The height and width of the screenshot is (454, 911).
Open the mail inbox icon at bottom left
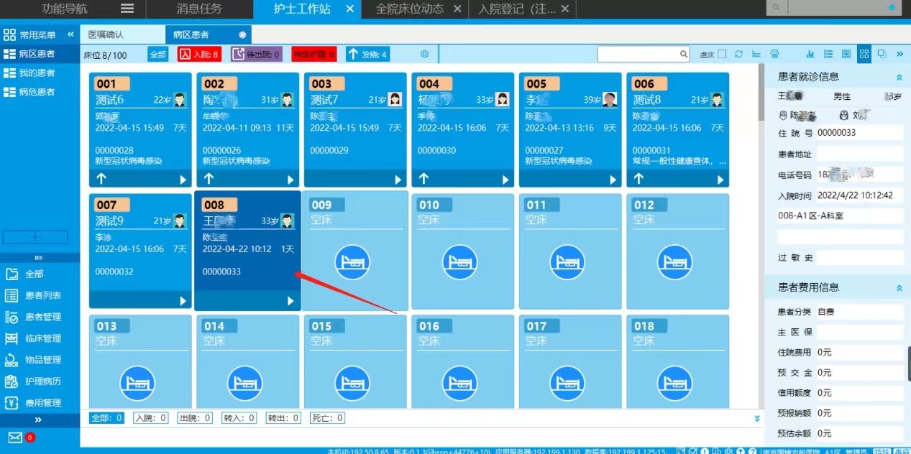point(15,437)
